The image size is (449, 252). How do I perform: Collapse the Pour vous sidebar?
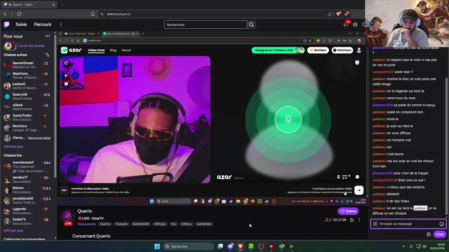point(48,36)
